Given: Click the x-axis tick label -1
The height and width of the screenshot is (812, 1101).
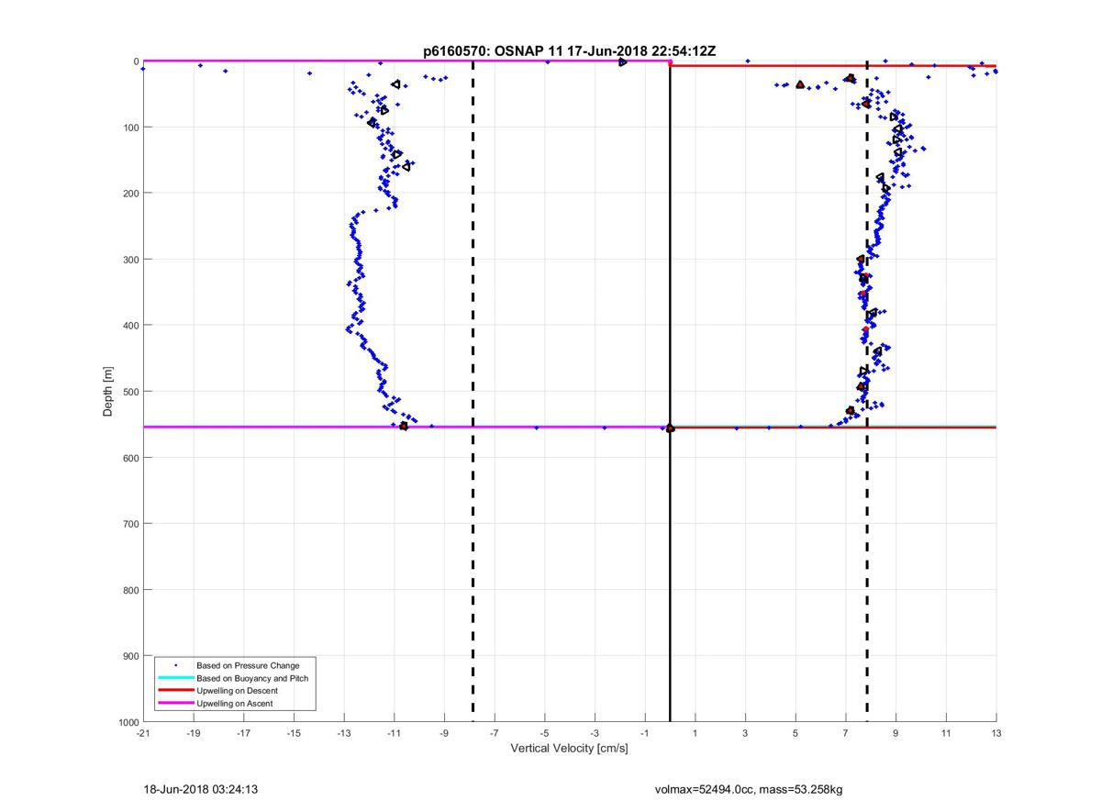Looking at the screenshot, I should tap(645, 734).
